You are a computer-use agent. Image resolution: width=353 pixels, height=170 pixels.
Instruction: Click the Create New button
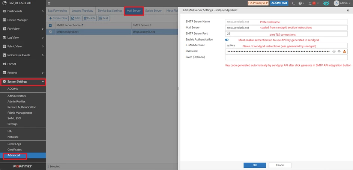click(58, 18)
